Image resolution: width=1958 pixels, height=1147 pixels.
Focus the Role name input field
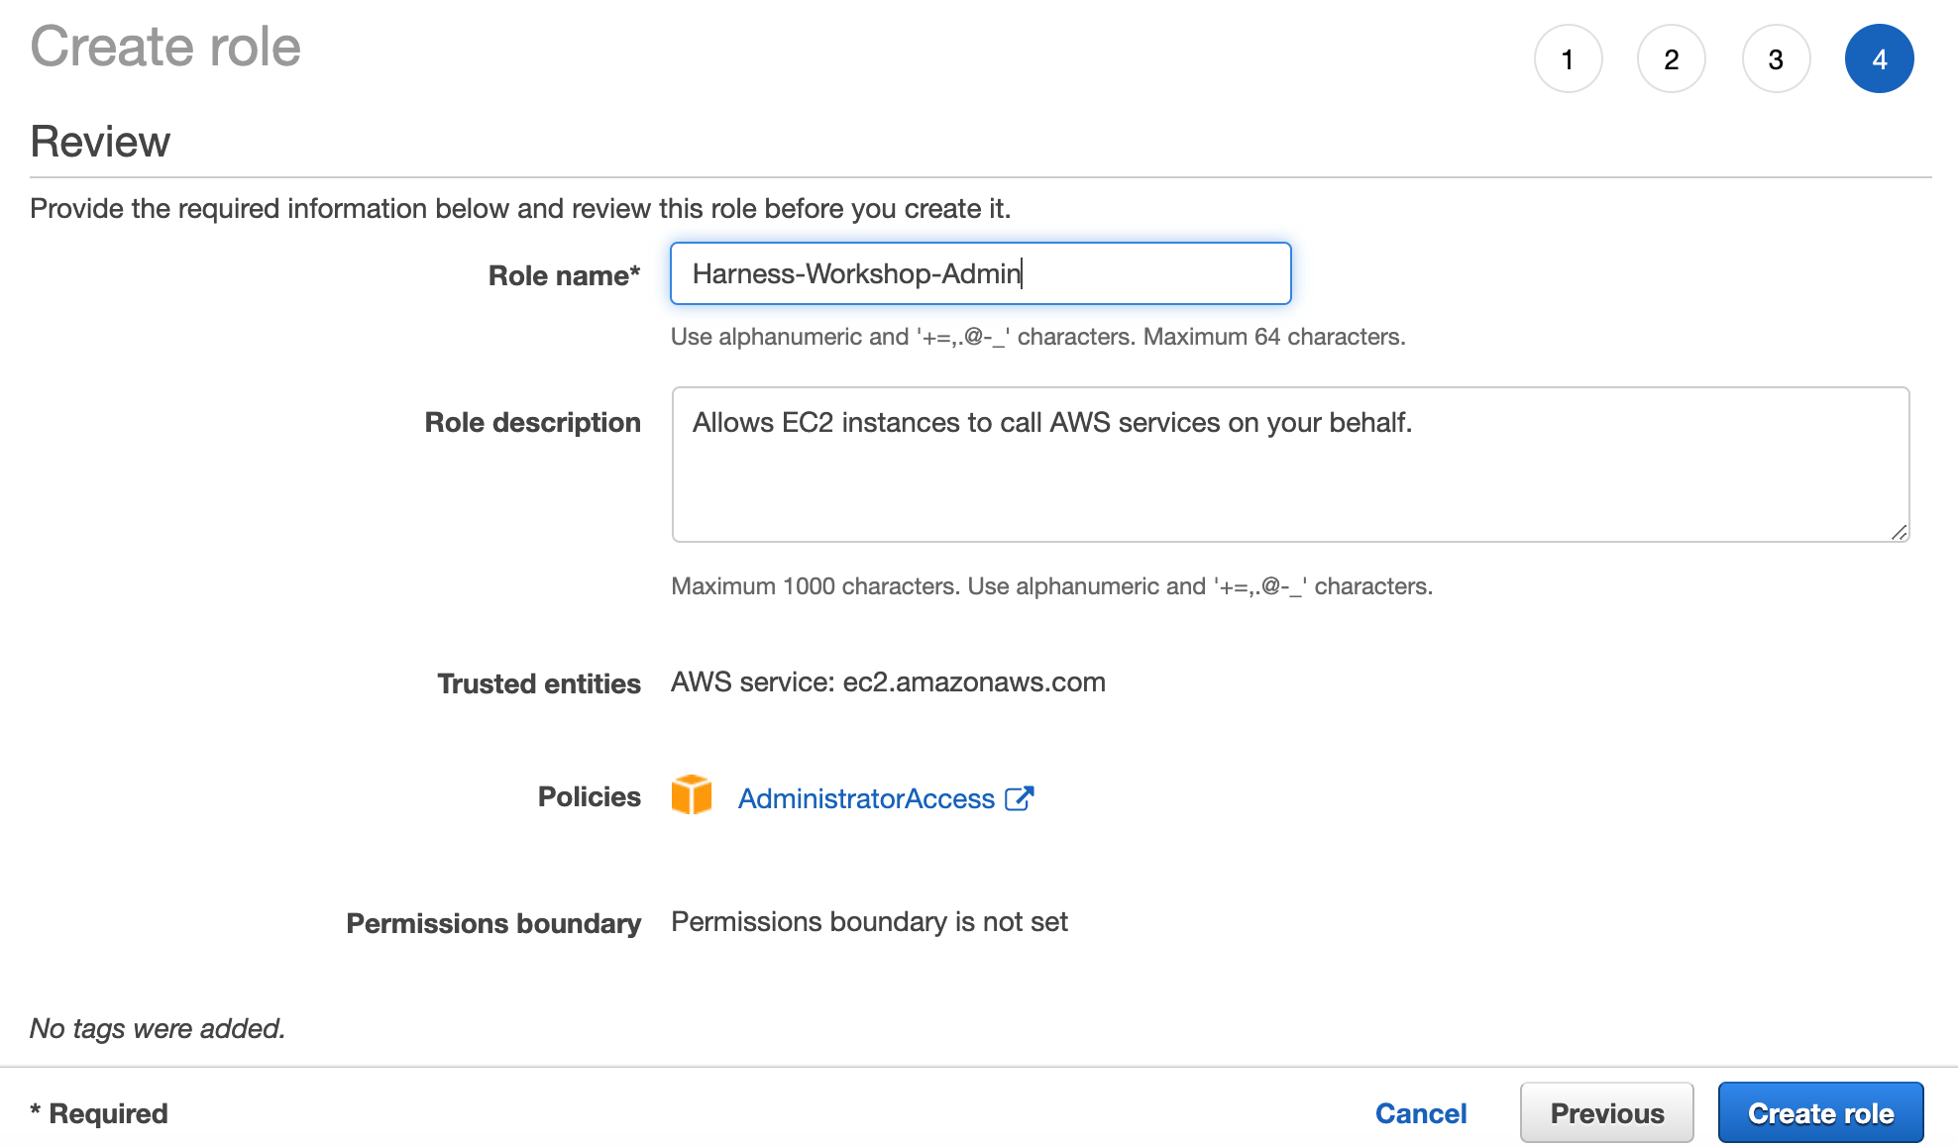tap(981, 273)
